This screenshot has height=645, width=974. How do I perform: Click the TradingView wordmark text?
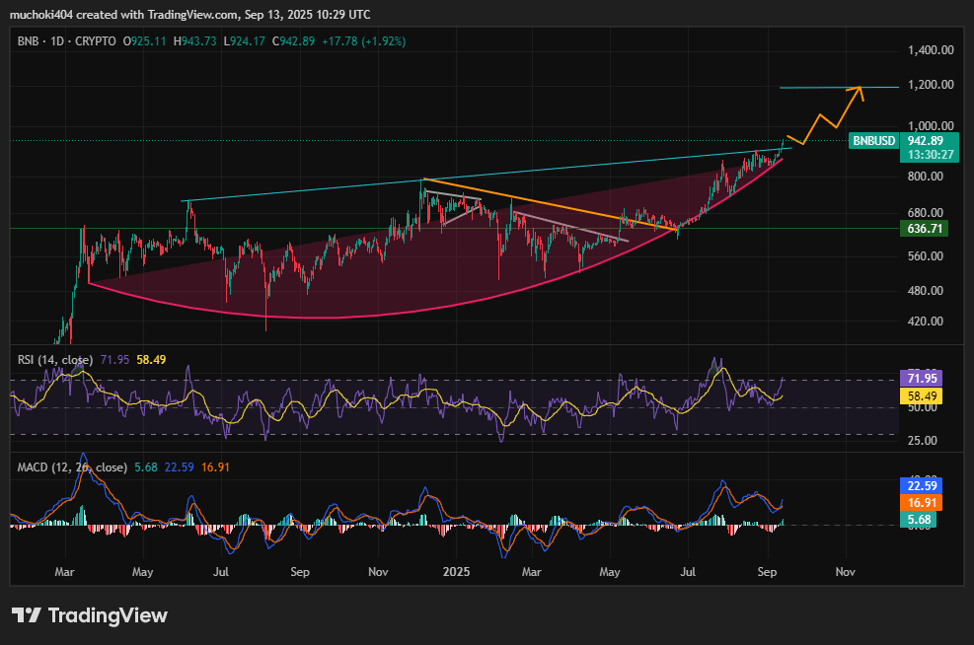pyautogui.click(x=108, y=615)
